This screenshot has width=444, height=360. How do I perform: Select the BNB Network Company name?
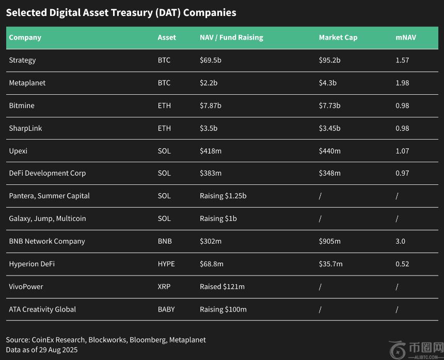[47, 241]
